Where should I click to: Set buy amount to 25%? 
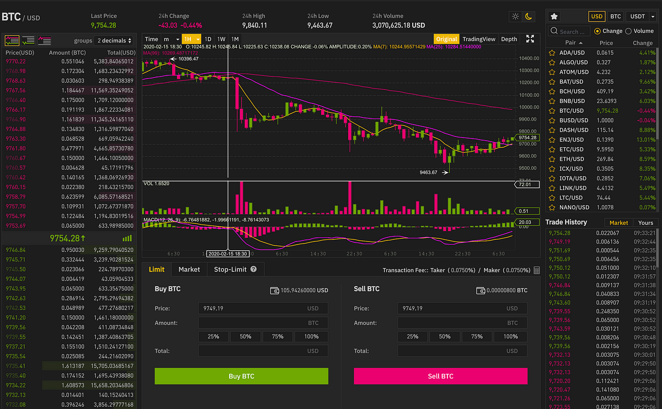[x=214, y=337]
